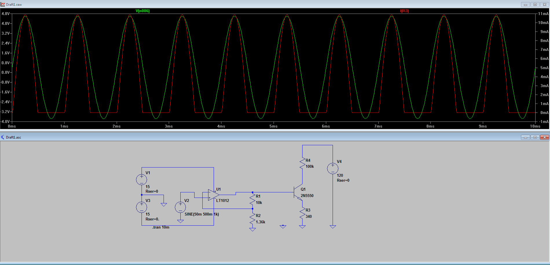Screen dimensions: 550x265
Task: Click the Rser=0 label under V1
Action: pos(152,191)
